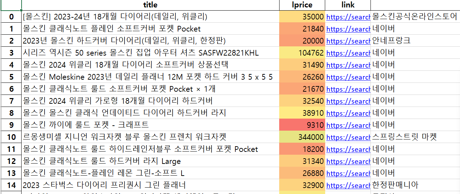Select the price cell 20000
This screenshot has width=460, height=194.
[302, 41]
